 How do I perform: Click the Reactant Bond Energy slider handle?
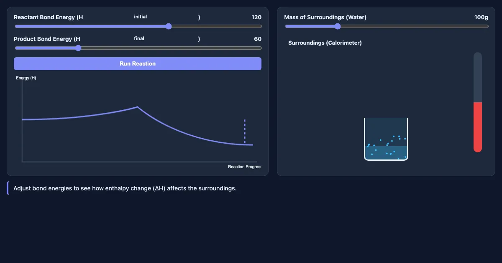click(x=169, y=26)
